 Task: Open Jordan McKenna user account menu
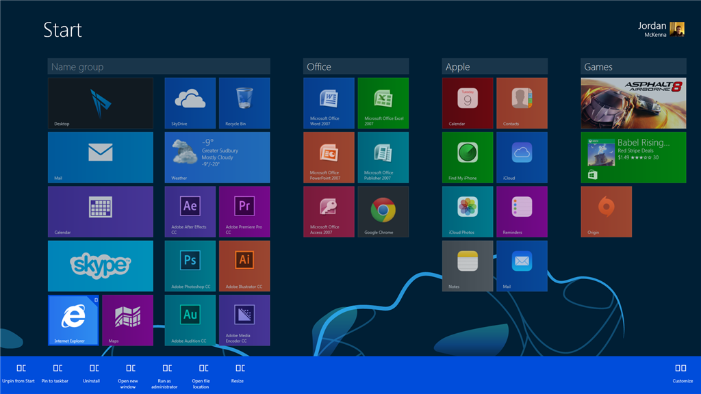click(x=661, y=29)
